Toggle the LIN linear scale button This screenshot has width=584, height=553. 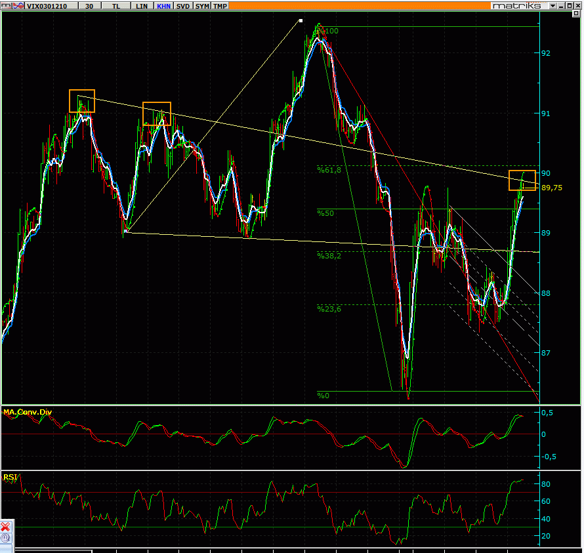(x=142, y=6)
